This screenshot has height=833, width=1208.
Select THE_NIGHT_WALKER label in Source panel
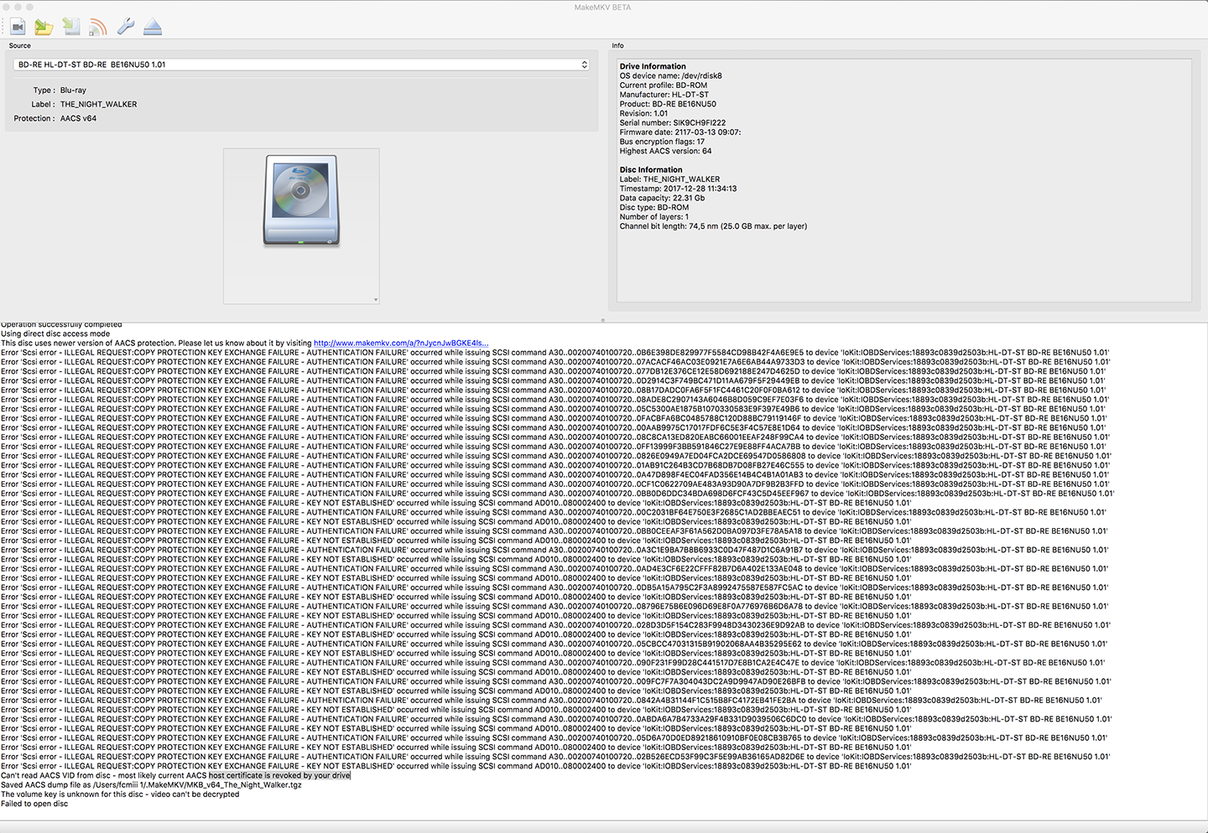(x=98, y=105)
